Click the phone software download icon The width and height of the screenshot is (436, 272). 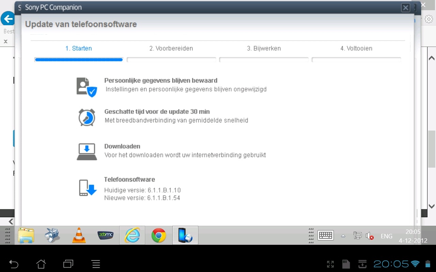pos(88,188)
